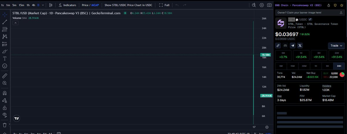Image resolution: width=347 pixels, height=134 pixels.
Task: Select the 6H stats period tab
Action: click(x=327, y=66)
